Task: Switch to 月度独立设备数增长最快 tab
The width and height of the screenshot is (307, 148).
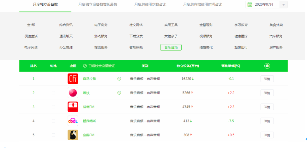Action: tap(98, 5)
